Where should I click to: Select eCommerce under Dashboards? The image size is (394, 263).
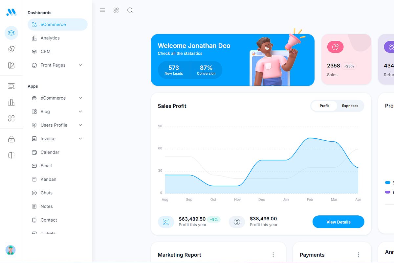pyautogui.click(x=58, y=25)
